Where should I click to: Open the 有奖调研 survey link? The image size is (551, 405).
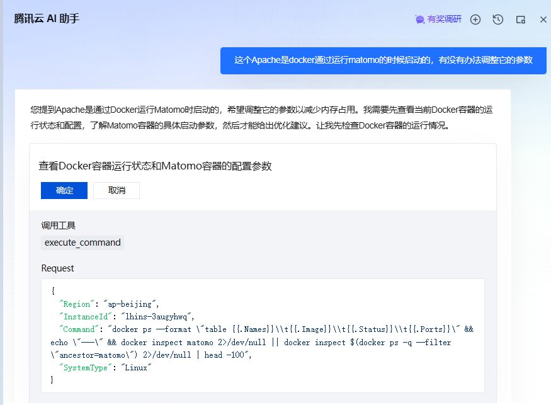click(445, 20)
